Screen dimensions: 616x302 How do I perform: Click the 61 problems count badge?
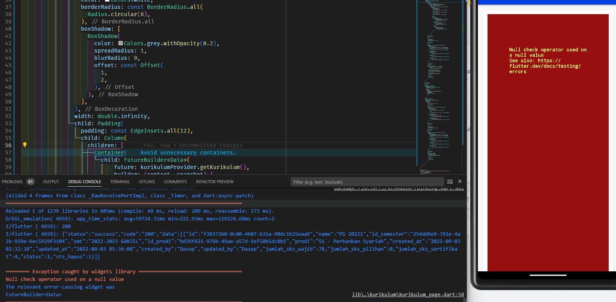pyautogui.click(x=31, y=182)
